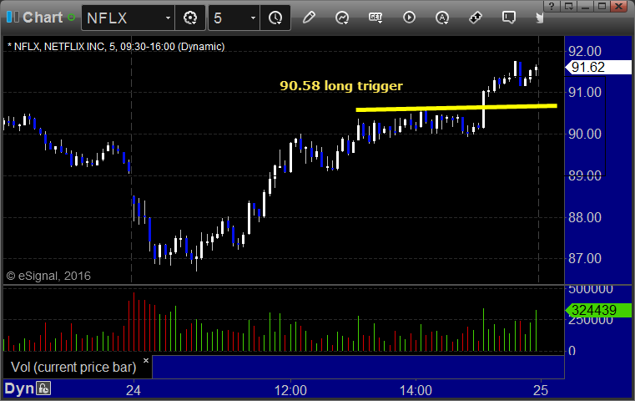Click the 14:00 time axis label

coord(416,390)
